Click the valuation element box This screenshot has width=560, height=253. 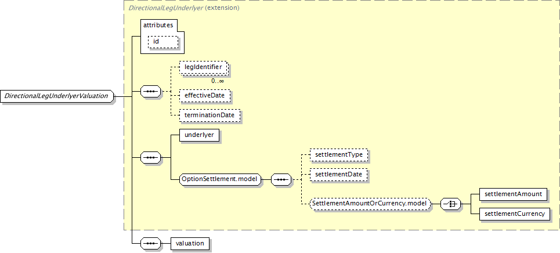[190, 243]
